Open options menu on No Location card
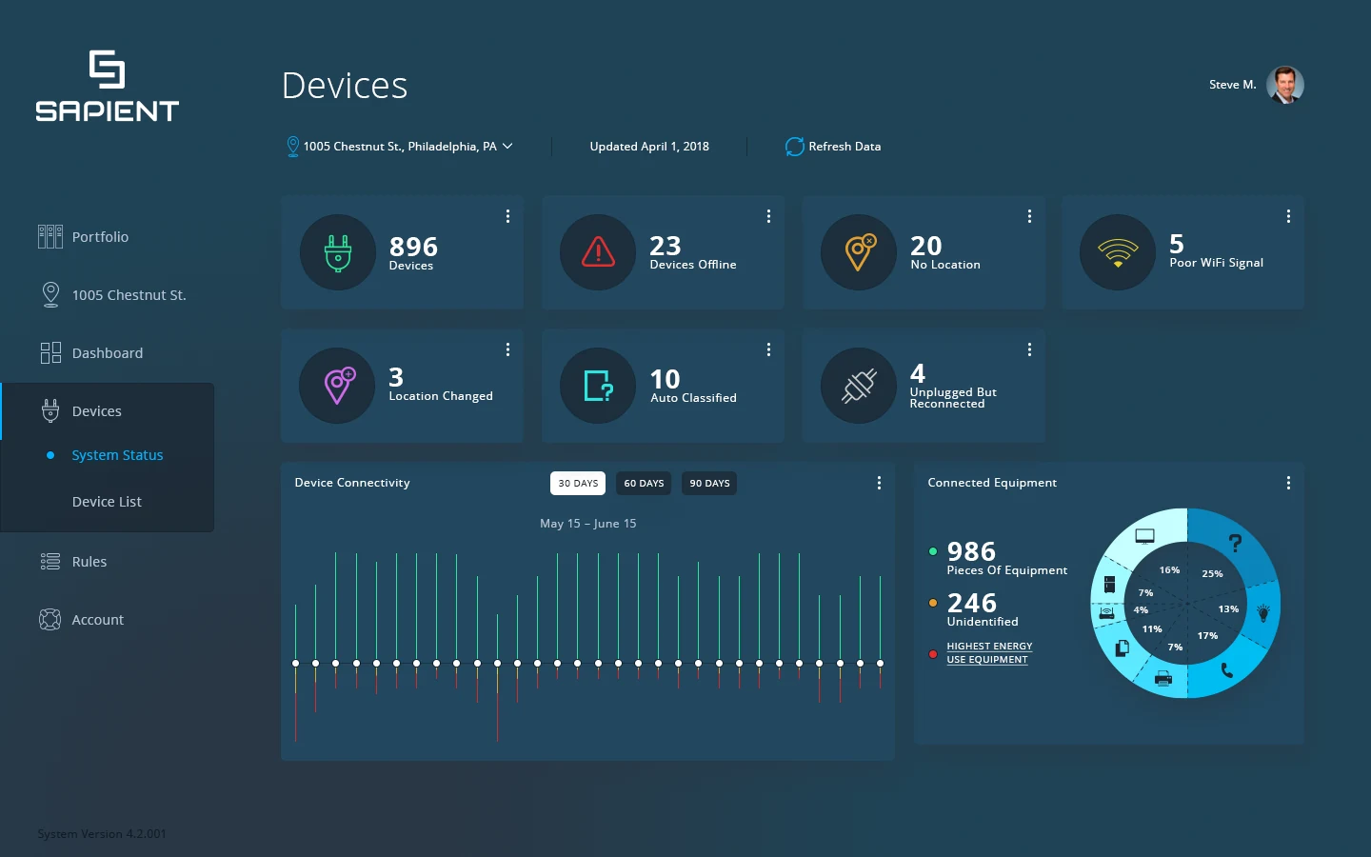The width and height of the screenshot is (1371, 857). pyautogui.click(x=1029, y=216)
